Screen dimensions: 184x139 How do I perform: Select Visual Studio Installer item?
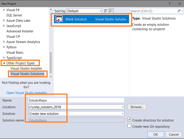click(26, 68)
